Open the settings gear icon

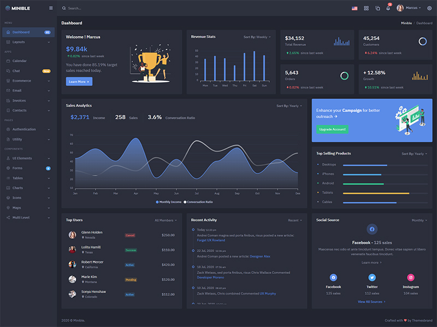point(429,8)
